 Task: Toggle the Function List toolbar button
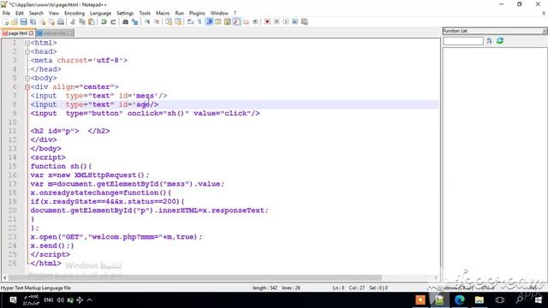pyautogui.click(x=237, y=22)
